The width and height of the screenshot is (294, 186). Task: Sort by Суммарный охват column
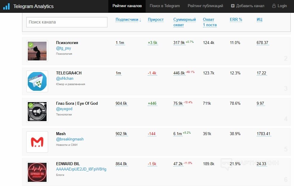184,22
